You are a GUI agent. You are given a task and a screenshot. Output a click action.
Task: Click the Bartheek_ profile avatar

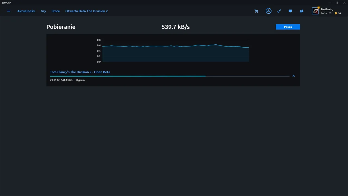pyautogui.click(x=315, y=11)
